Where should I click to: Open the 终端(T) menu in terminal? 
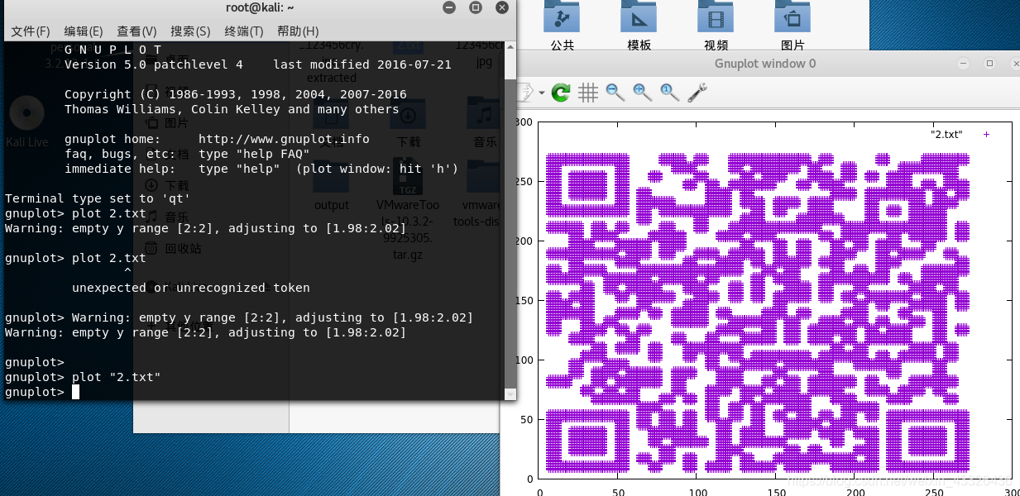[x=244, y=31]
